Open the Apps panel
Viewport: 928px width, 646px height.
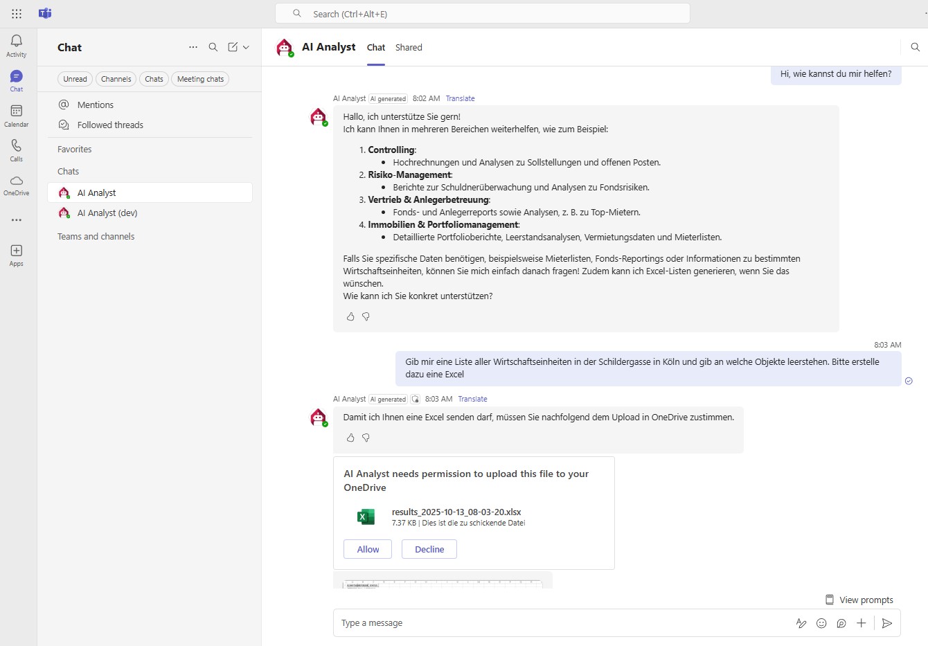coord(16,255)
